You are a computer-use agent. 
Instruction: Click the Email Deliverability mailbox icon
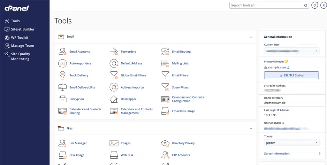click(62, 87)
